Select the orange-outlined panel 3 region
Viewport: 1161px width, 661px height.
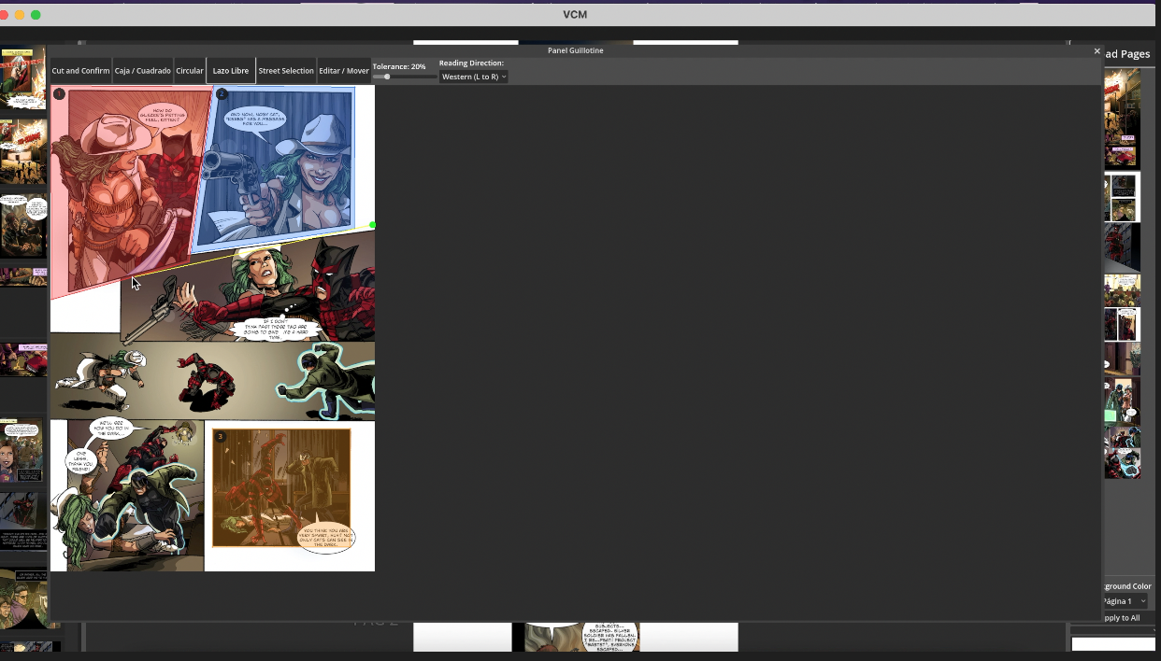tap(281, 487)
